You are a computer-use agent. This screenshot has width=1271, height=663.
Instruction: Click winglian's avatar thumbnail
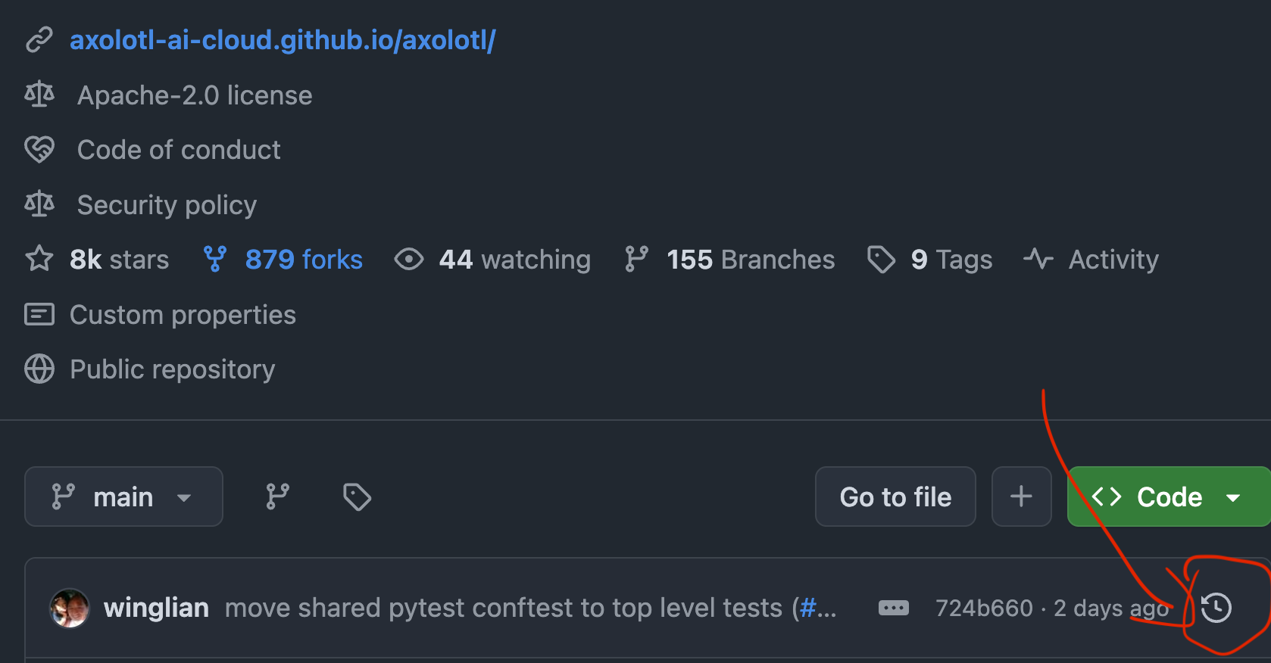pos(70,608)
